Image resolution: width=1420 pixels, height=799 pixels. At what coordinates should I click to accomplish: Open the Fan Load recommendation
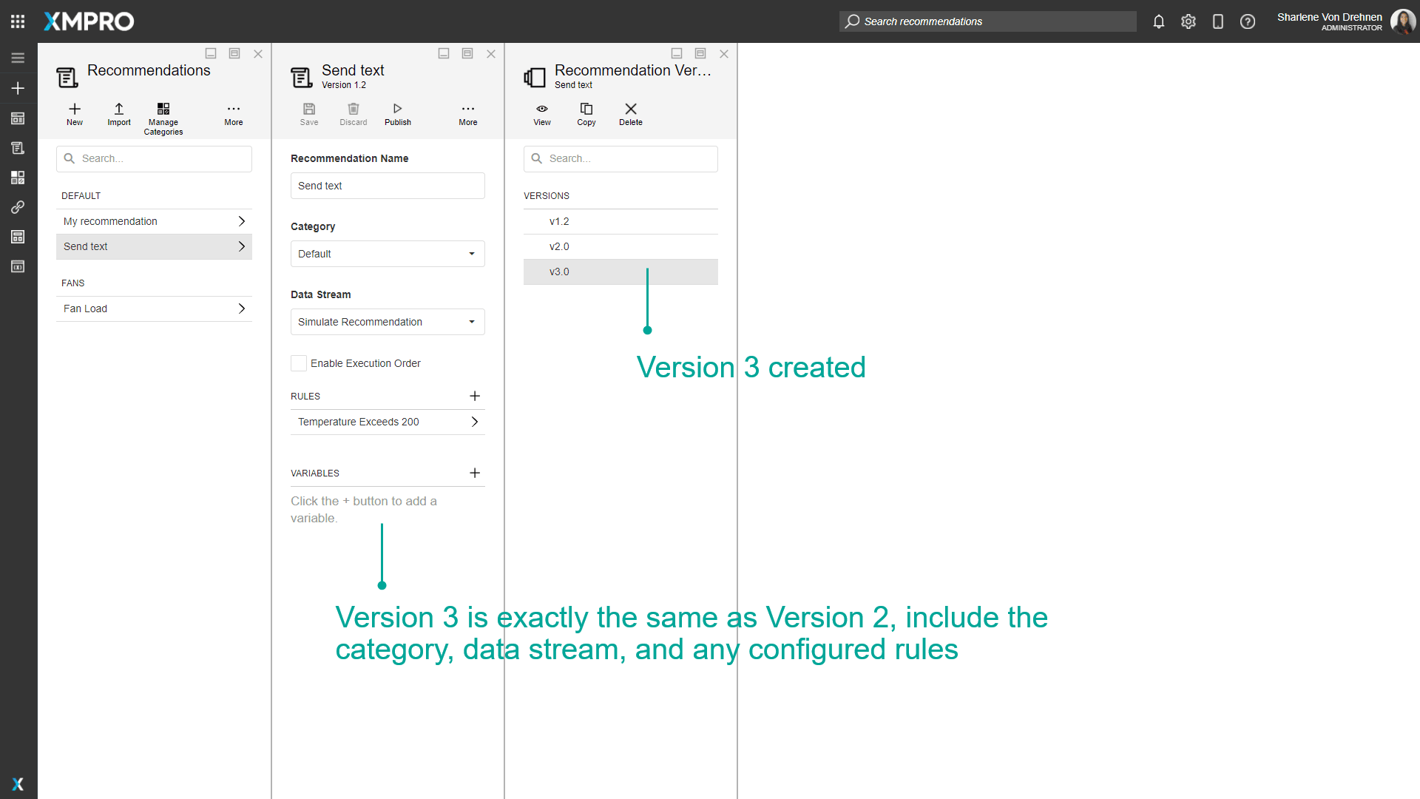coord(154,309)
